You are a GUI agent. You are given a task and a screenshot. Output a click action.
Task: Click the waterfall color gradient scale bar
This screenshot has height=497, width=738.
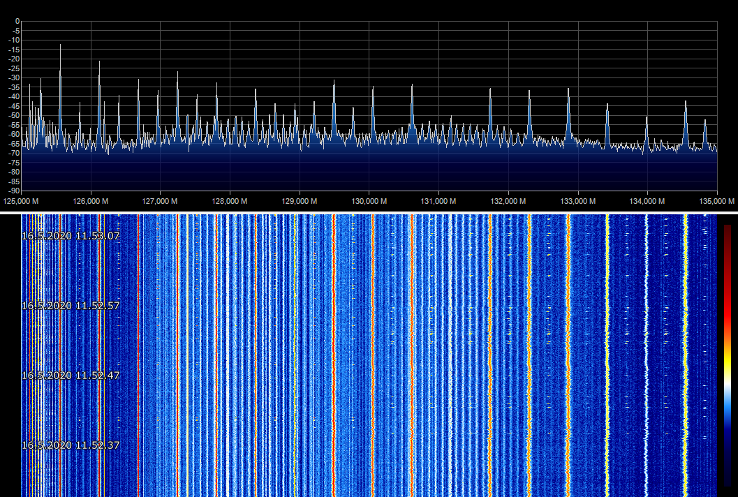point(728,355)
